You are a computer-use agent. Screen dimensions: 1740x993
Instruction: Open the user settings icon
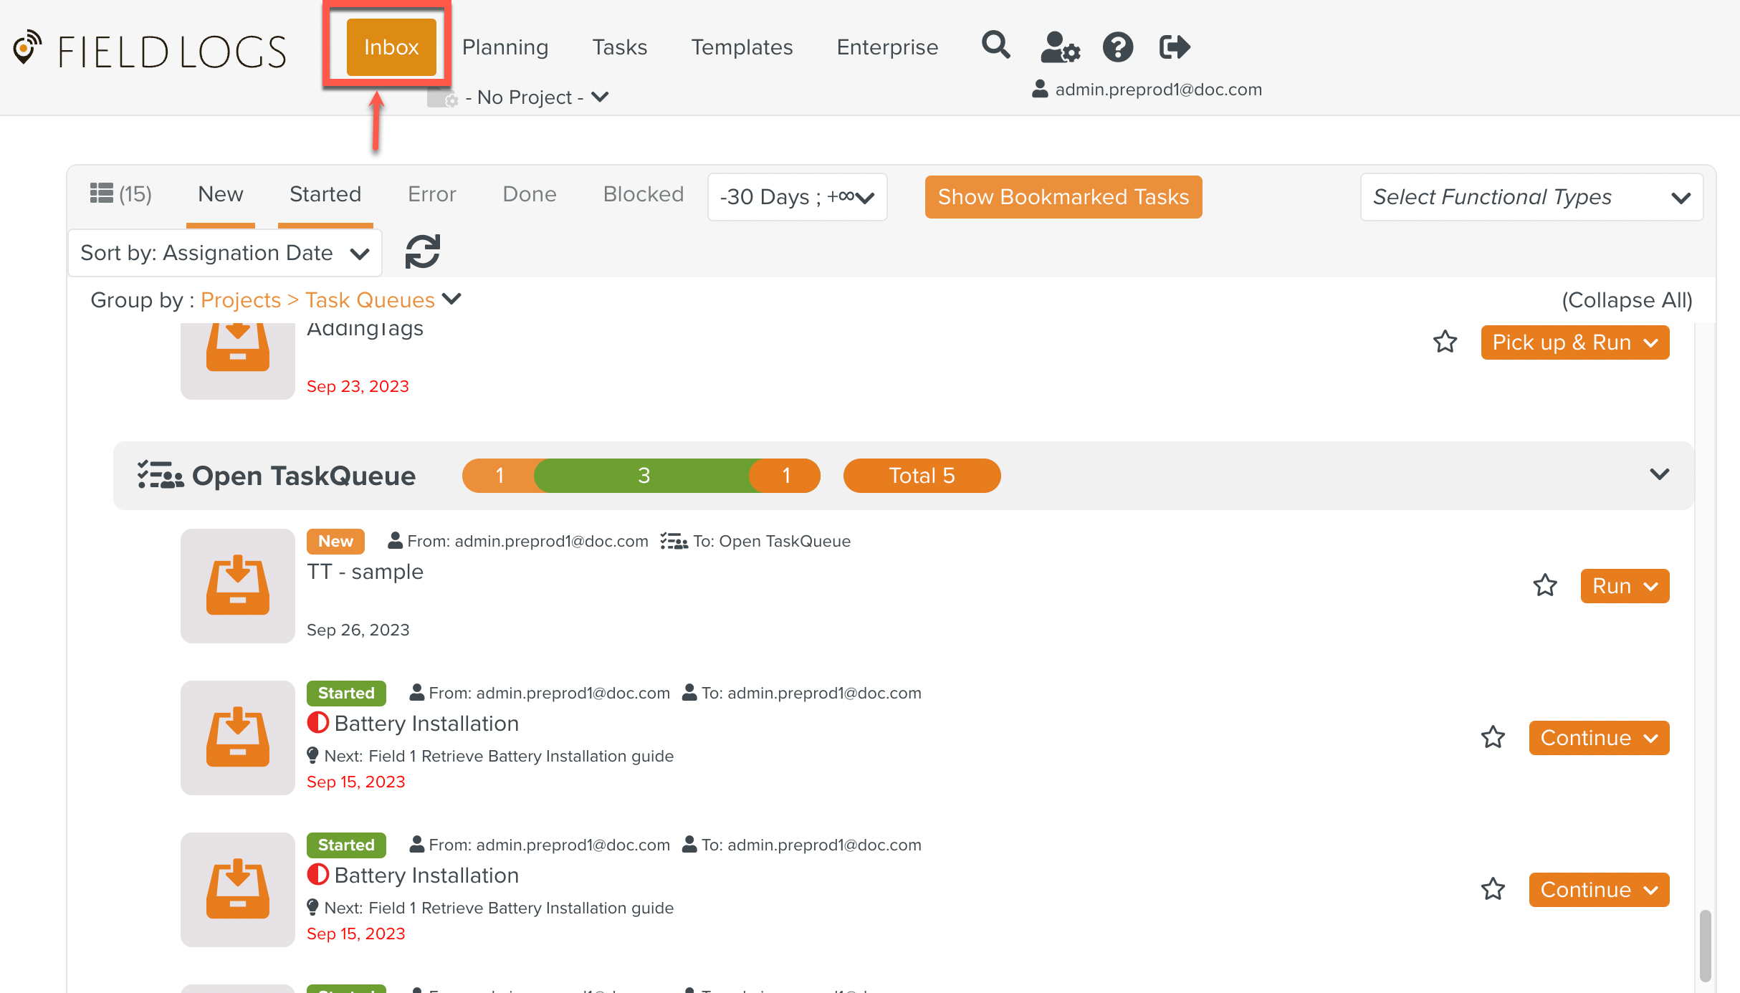click(x=1059, y=47)
